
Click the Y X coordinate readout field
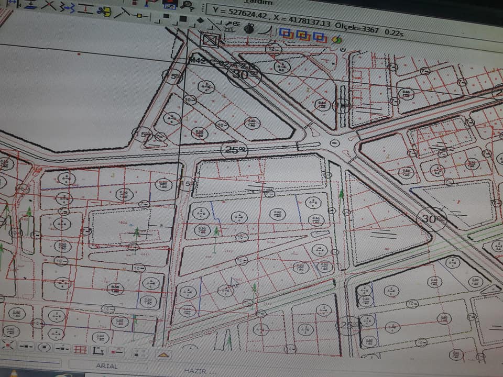(x=271, y=19)
